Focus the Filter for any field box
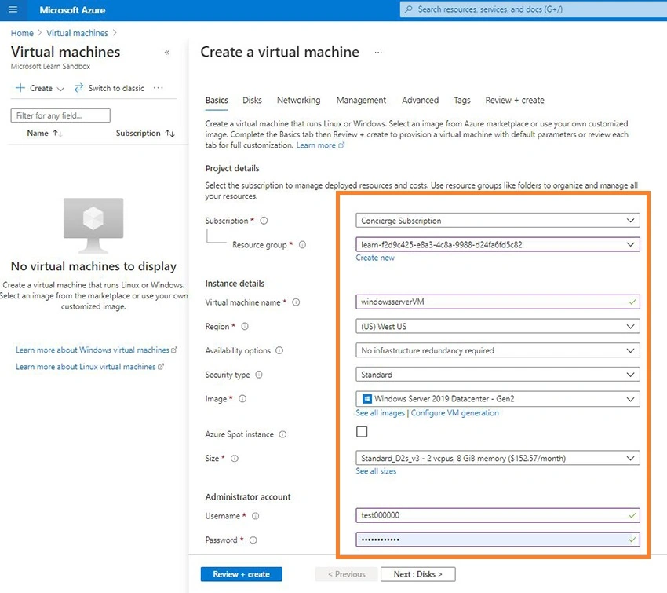This screenshot has height=593, width=667. (x=60, y=115)
